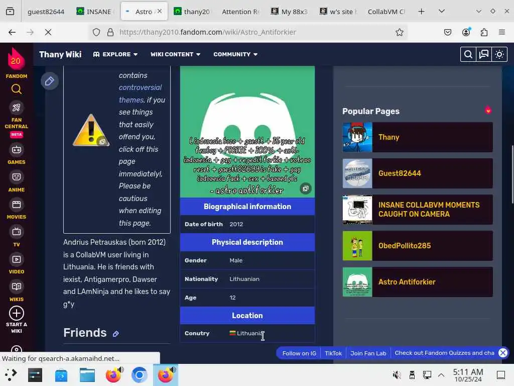The height and width of the screenshot is (386, 514).
Task: Open the wiki search magnifier in header
Action: coord(468,54)
